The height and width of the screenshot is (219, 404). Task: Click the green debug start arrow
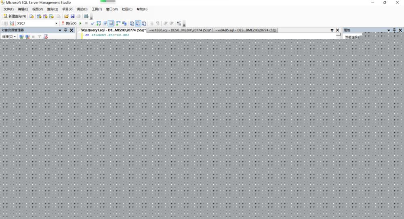click(80, 23)
